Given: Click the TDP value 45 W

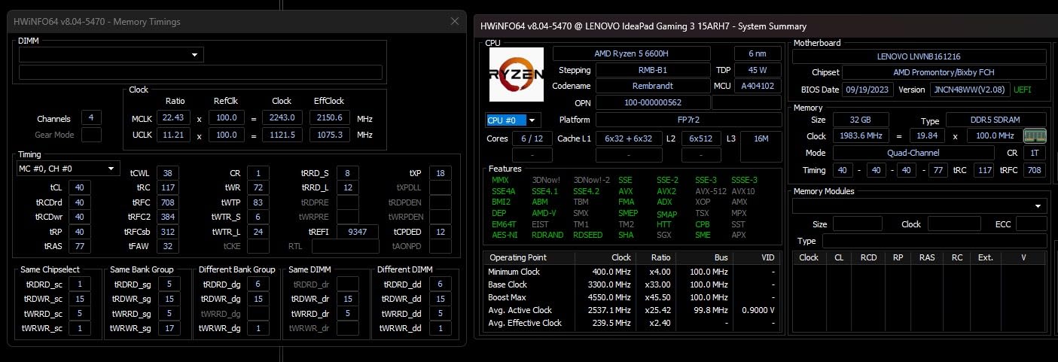Looking at the screenshot, I should click(758, 70).
